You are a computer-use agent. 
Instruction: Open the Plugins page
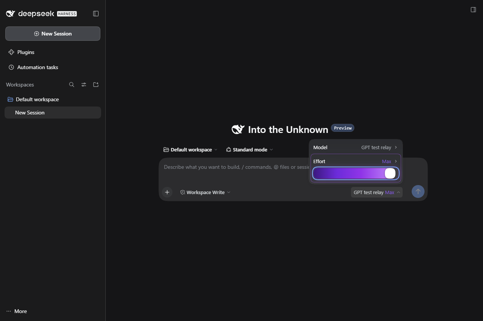53,52
